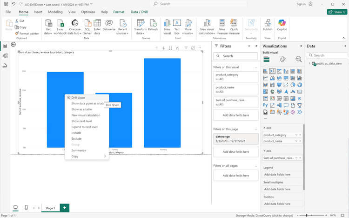Select the scatter chart visual icon

(x=286, y=85)
